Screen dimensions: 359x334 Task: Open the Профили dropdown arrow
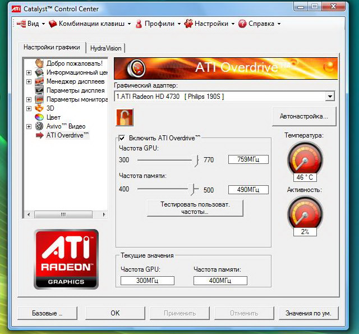coord(179,24)
